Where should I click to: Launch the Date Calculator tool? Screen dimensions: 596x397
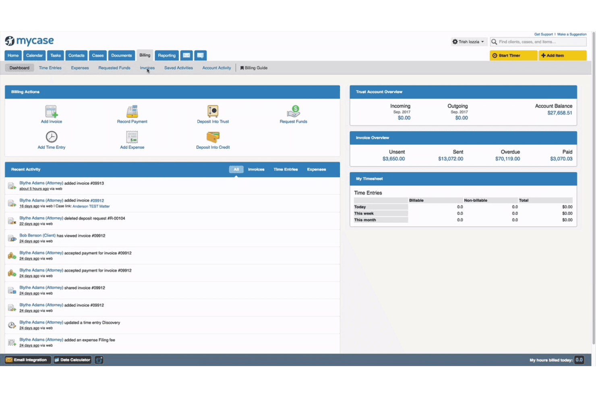pyautogui.click(x=72, y=360)
